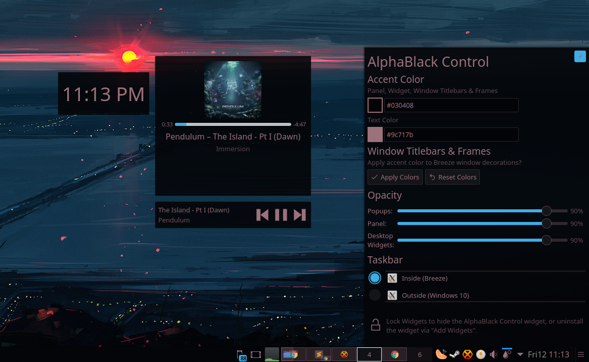Skip to previous track in media widget
Viewport: 589px width, 362px height.
pos(262,215)
